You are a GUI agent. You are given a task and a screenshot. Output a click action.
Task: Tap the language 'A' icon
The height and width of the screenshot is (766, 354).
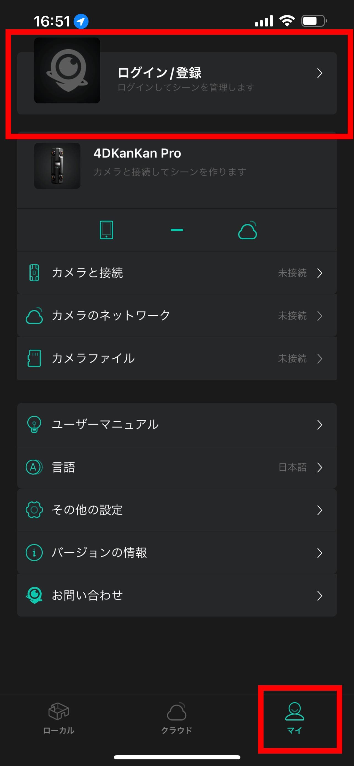pos(34,467)
